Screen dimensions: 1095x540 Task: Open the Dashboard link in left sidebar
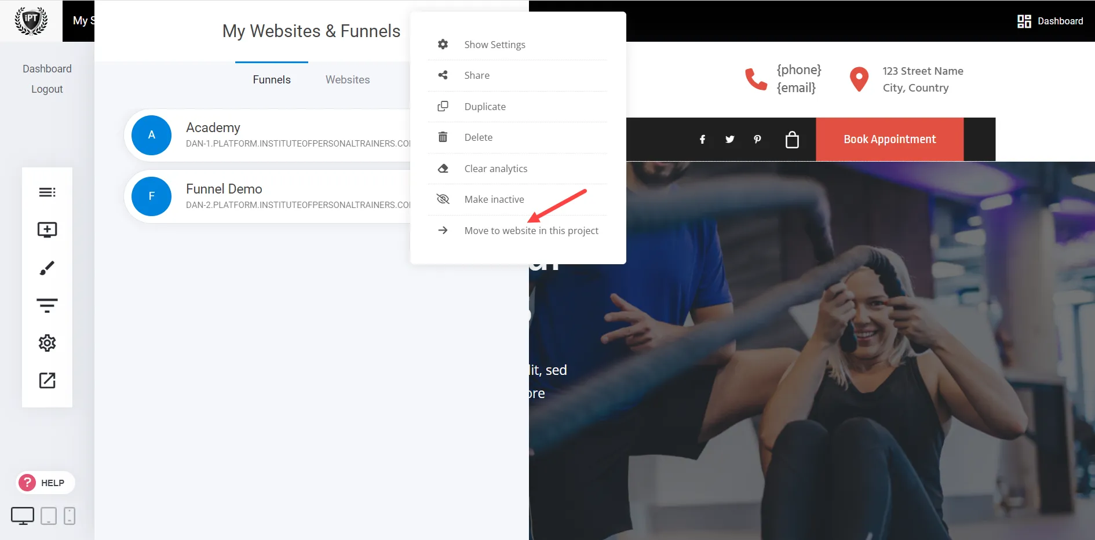click(47, 69)
